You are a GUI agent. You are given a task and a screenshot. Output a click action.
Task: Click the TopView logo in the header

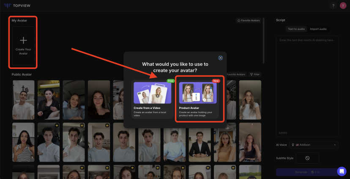17,5
